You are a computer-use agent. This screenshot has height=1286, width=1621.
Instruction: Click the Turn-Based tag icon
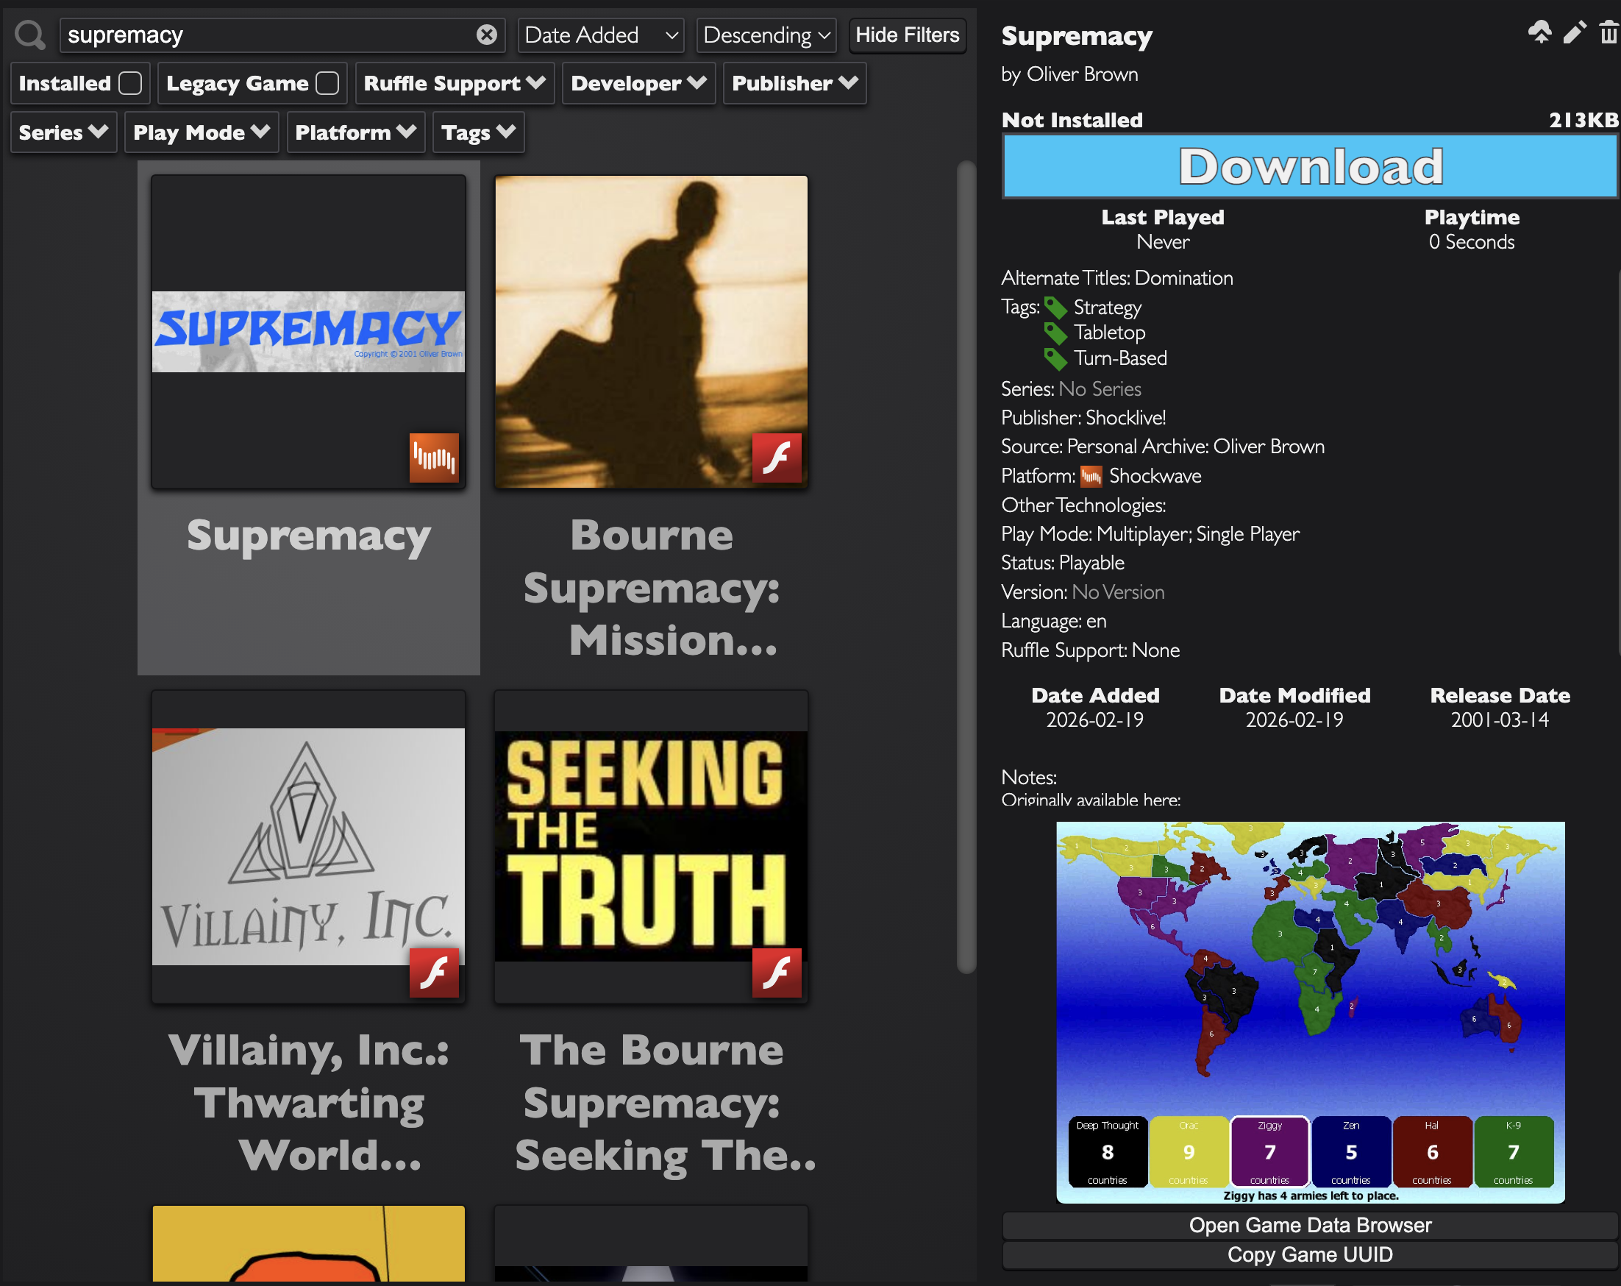coord(1055,359)
